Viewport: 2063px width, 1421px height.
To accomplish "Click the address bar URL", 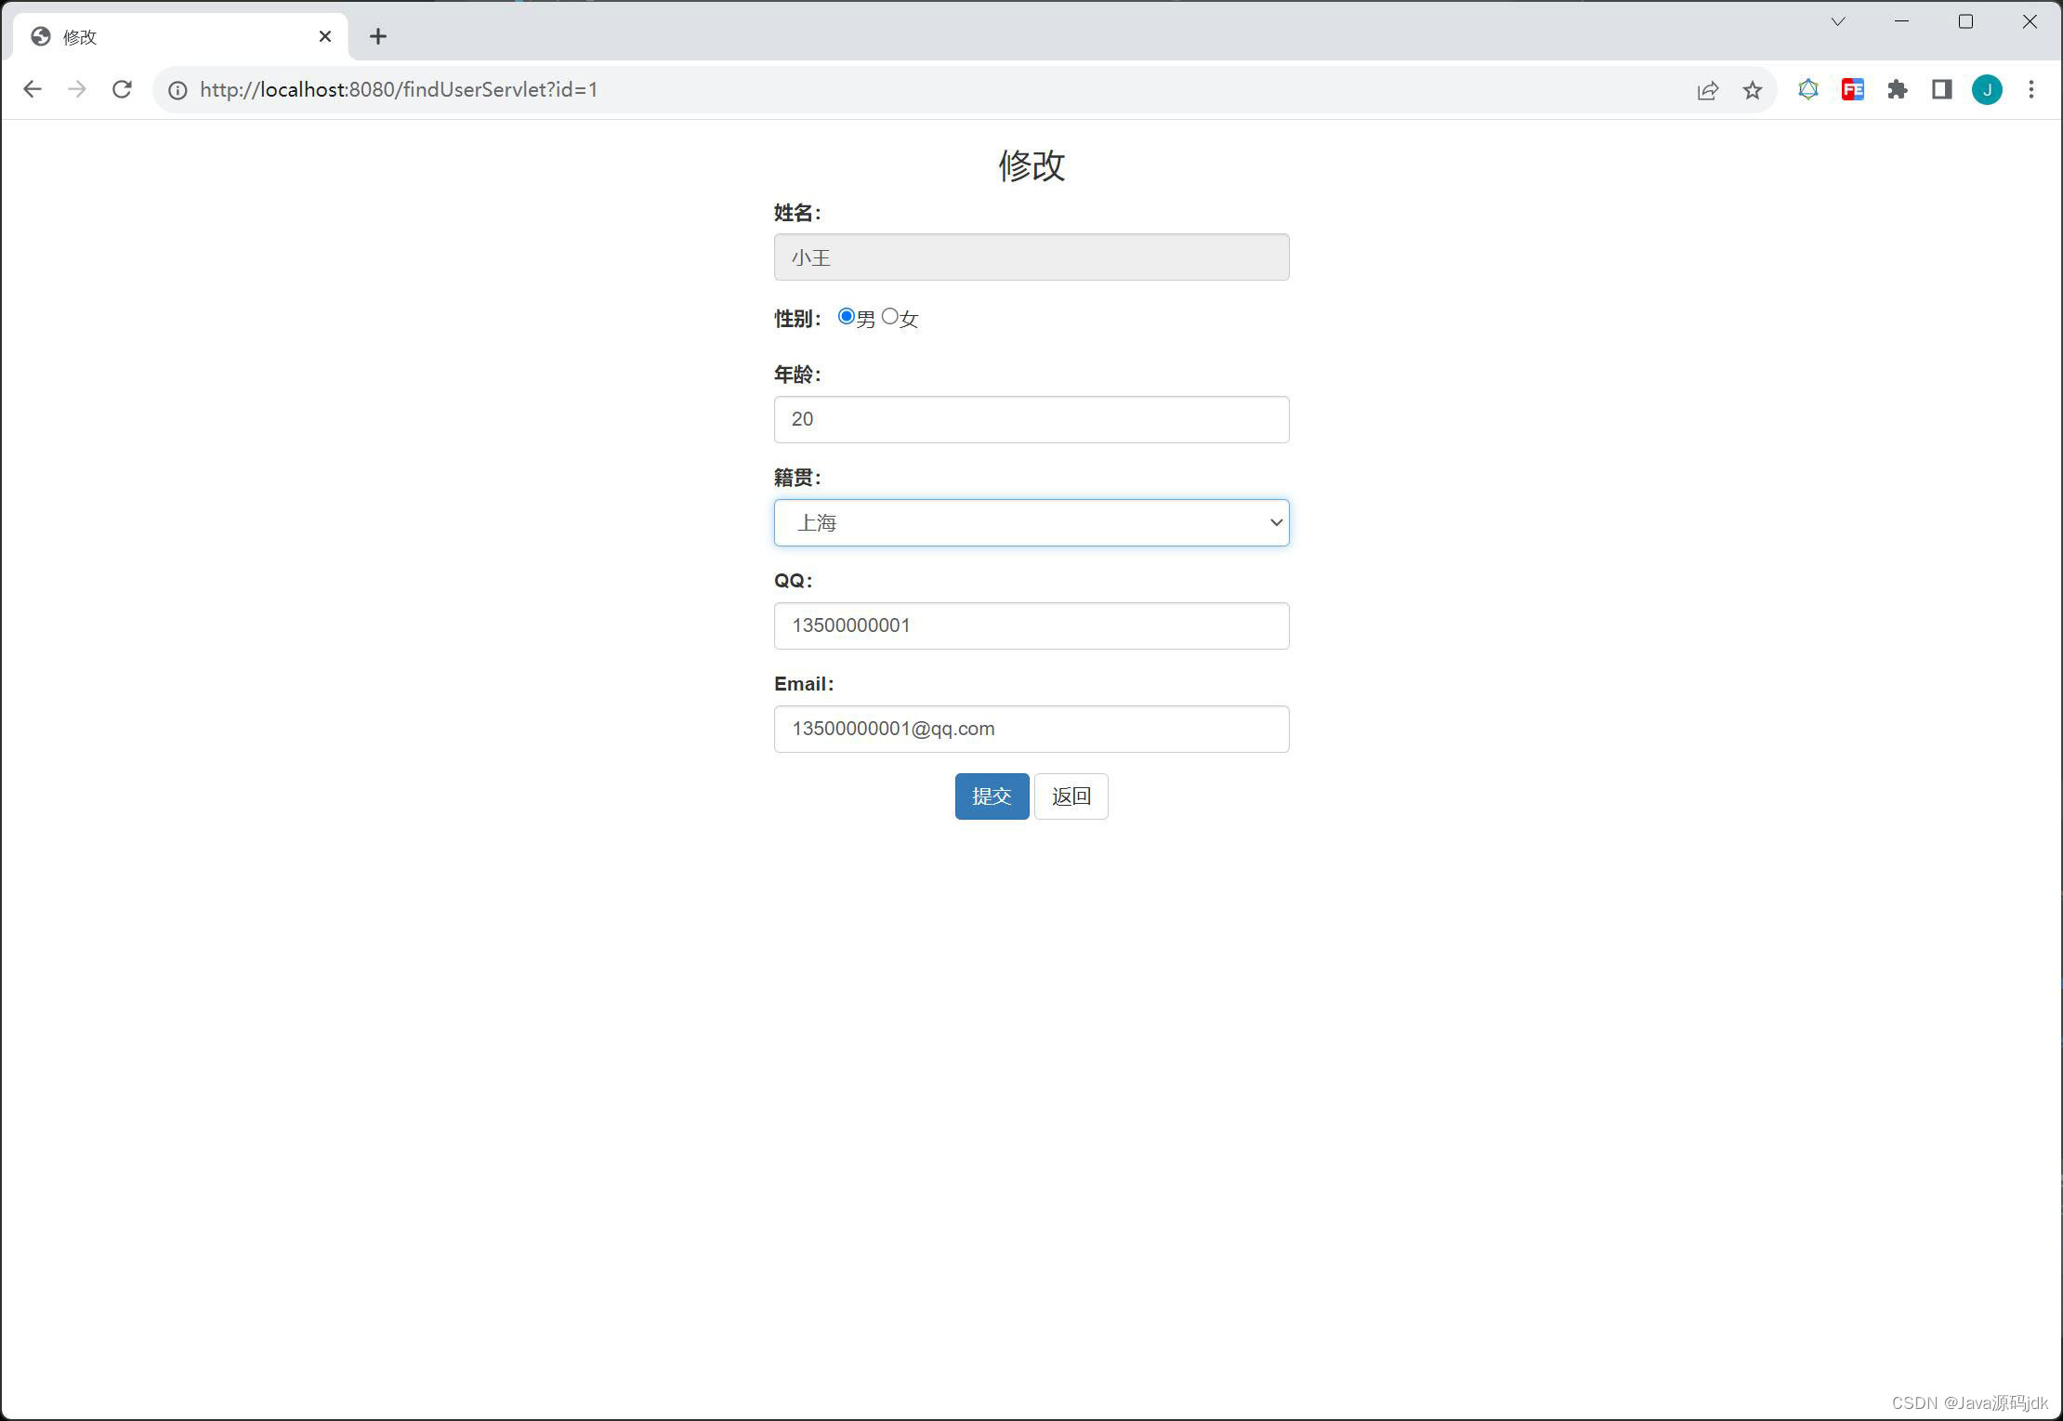I will [399, 89].
